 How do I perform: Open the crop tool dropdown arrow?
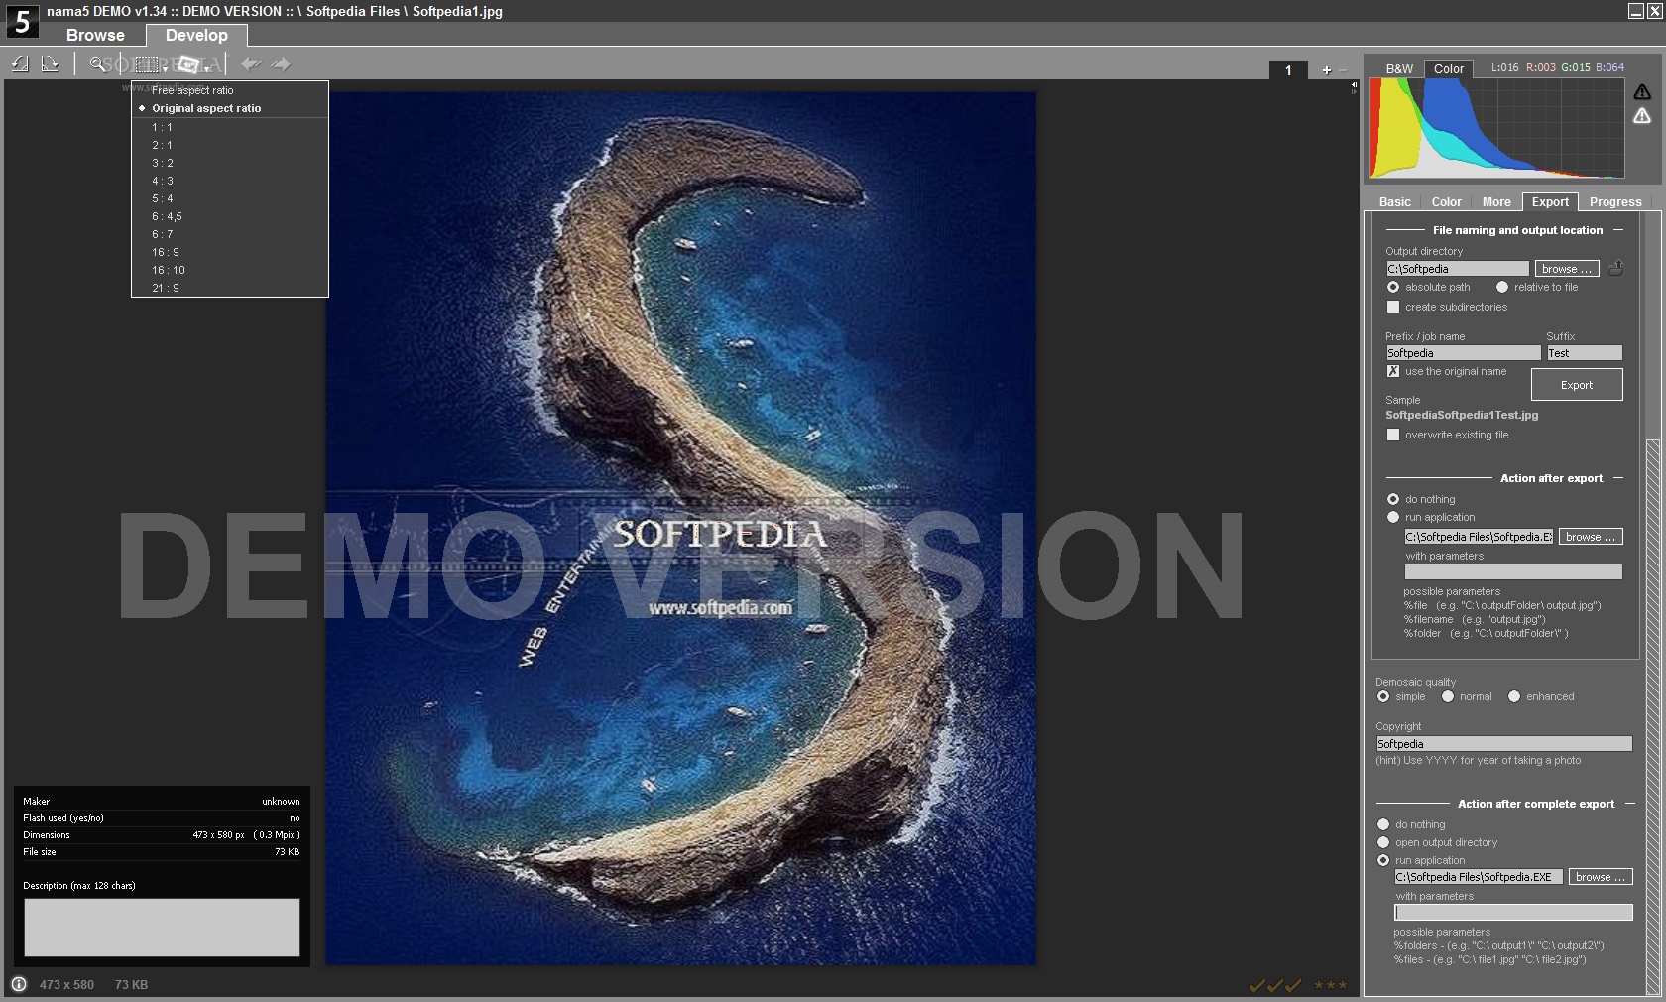tap(165, 69)
